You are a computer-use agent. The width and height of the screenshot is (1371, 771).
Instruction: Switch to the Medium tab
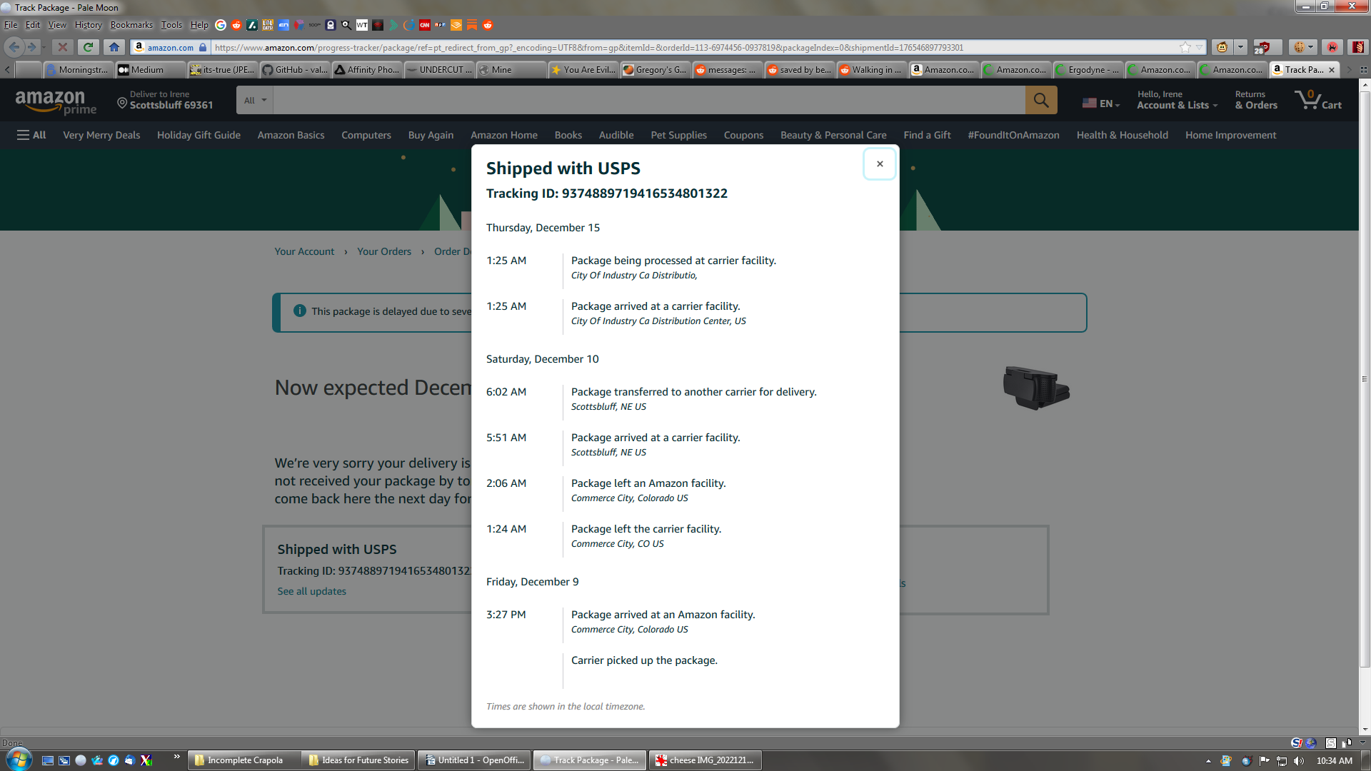click(151, 69)
